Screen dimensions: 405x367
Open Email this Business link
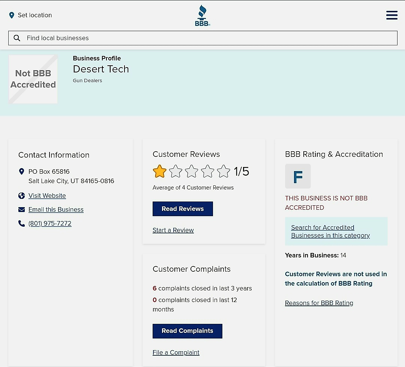[56, 210]
